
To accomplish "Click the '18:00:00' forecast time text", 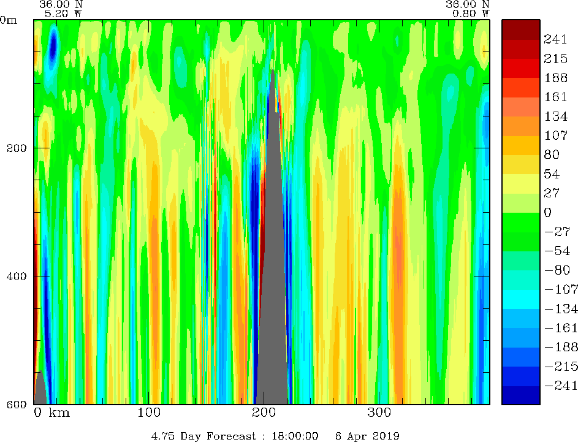I will pos(295,436).
